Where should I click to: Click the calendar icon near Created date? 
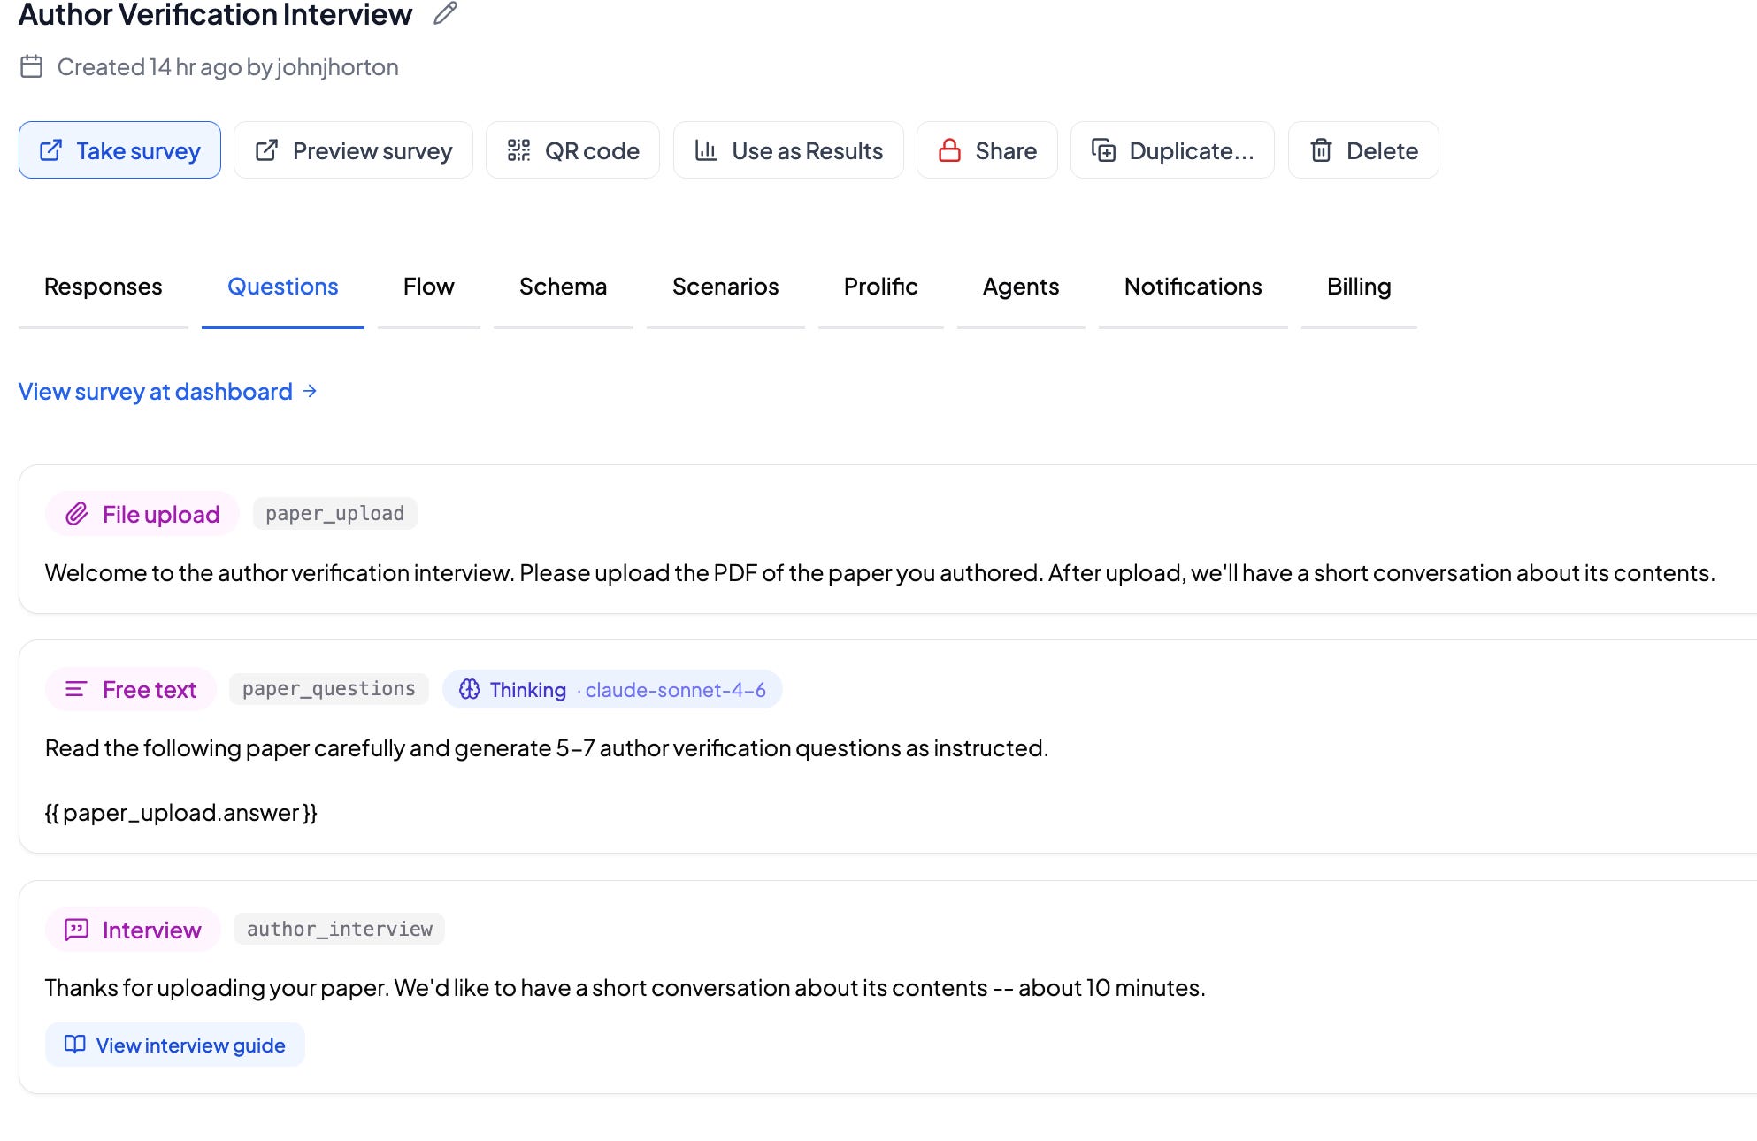coord(32,66)
